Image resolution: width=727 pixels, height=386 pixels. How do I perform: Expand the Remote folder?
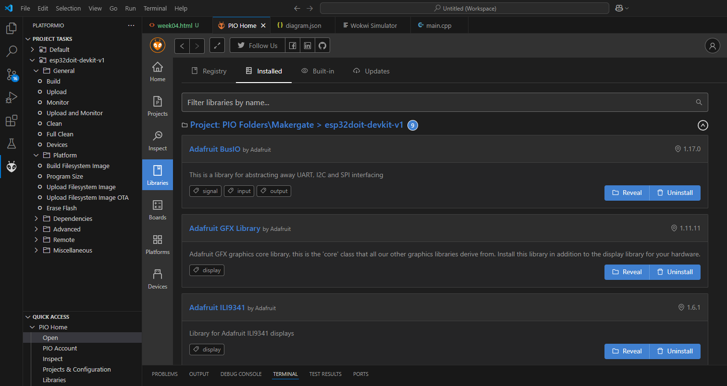coord(36,240)
